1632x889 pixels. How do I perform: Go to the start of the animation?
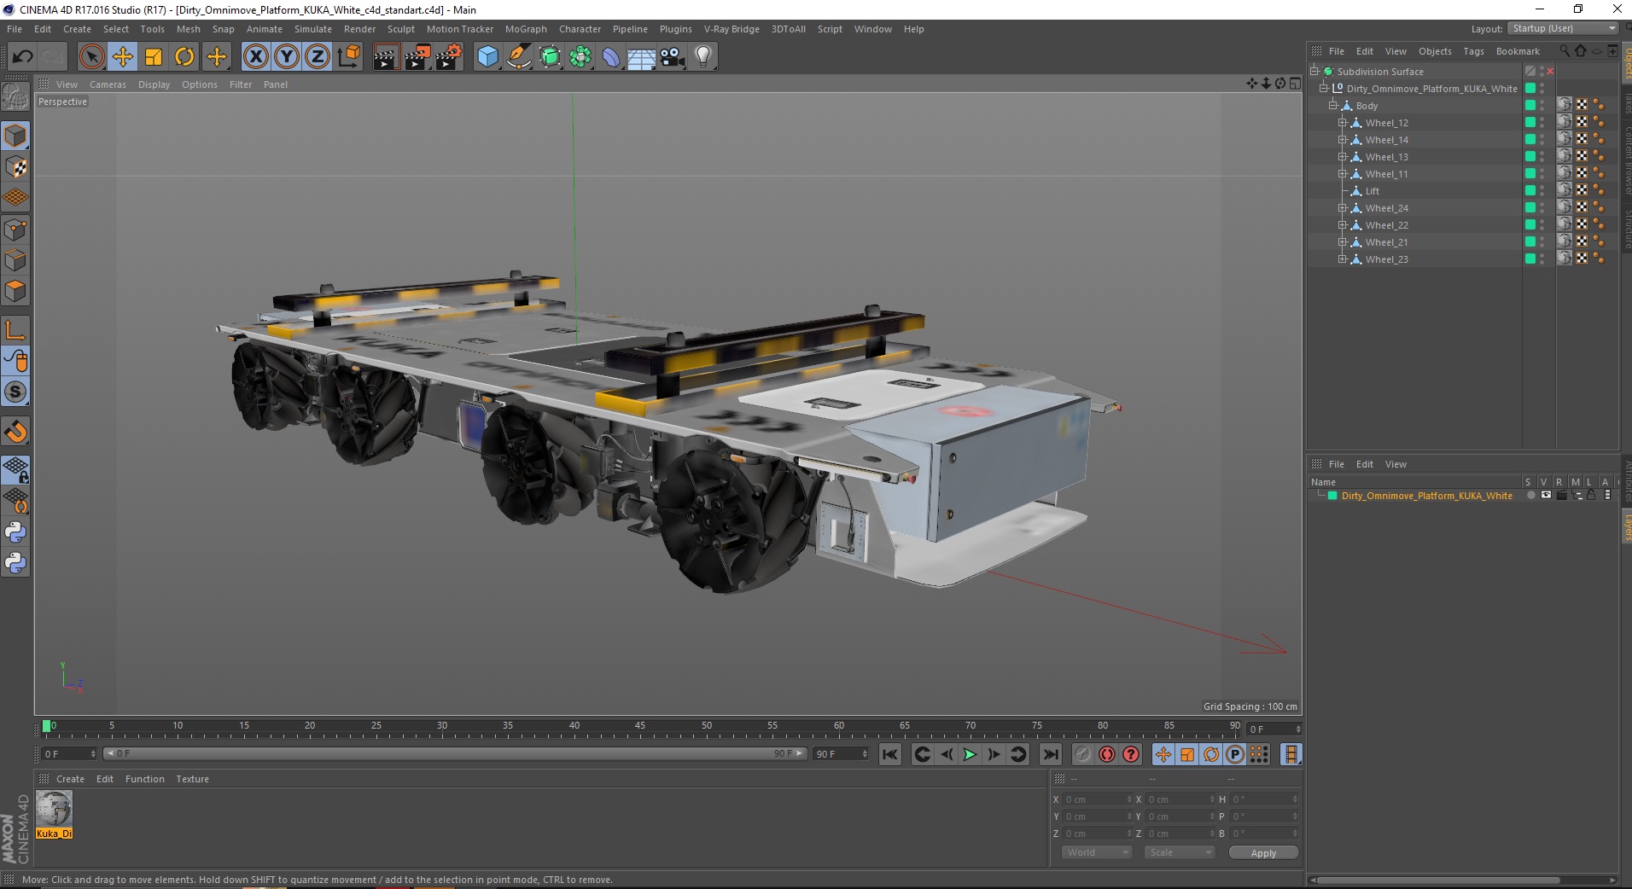click(x=890, y=754)
